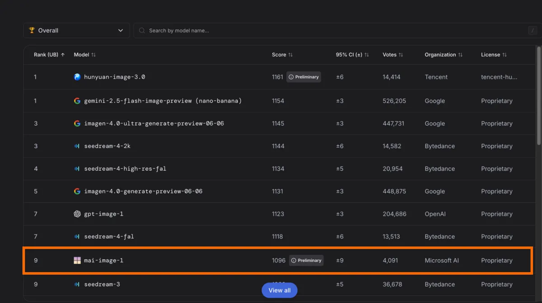Image resolution: width=542 pixels, height=303 pixels.
Task: Sort by License column header
Action: click(494, 55)
